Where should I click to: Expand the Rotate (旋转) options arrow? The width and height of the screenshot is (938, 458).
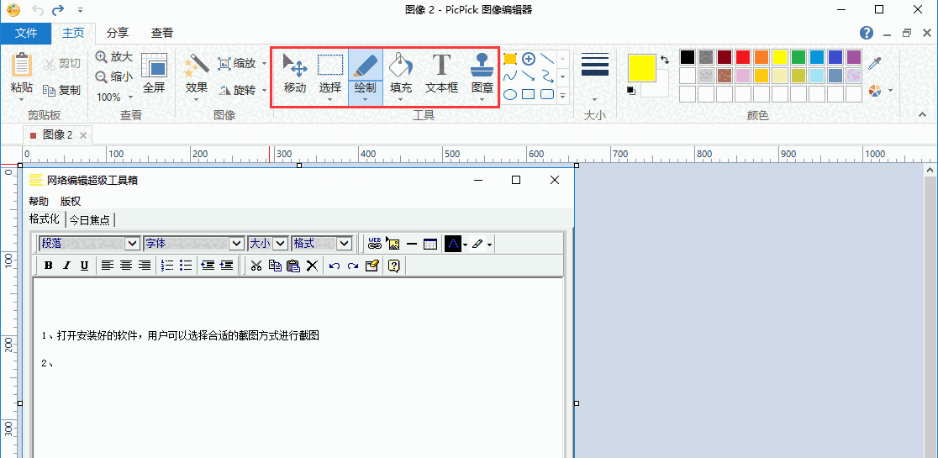(265, 90)
